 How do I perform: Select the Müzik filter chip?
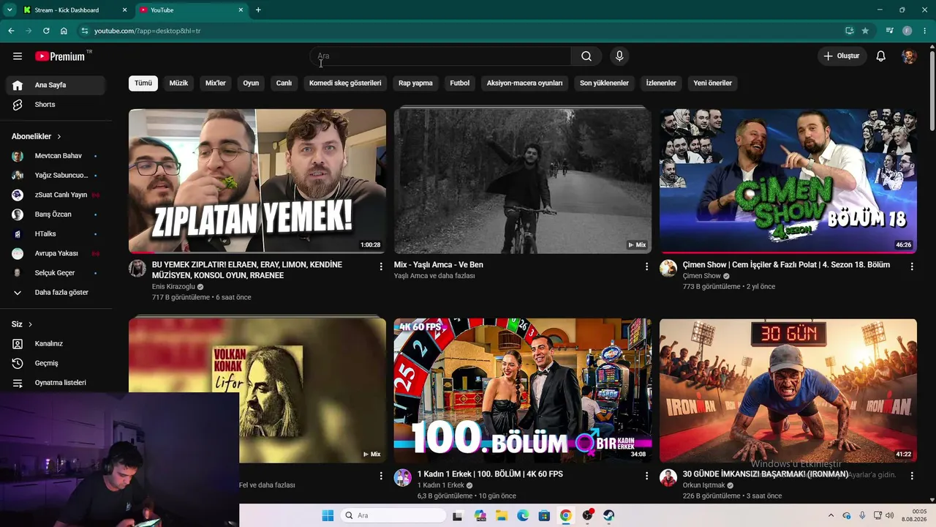pyautogui.click(x=178, y=83)
